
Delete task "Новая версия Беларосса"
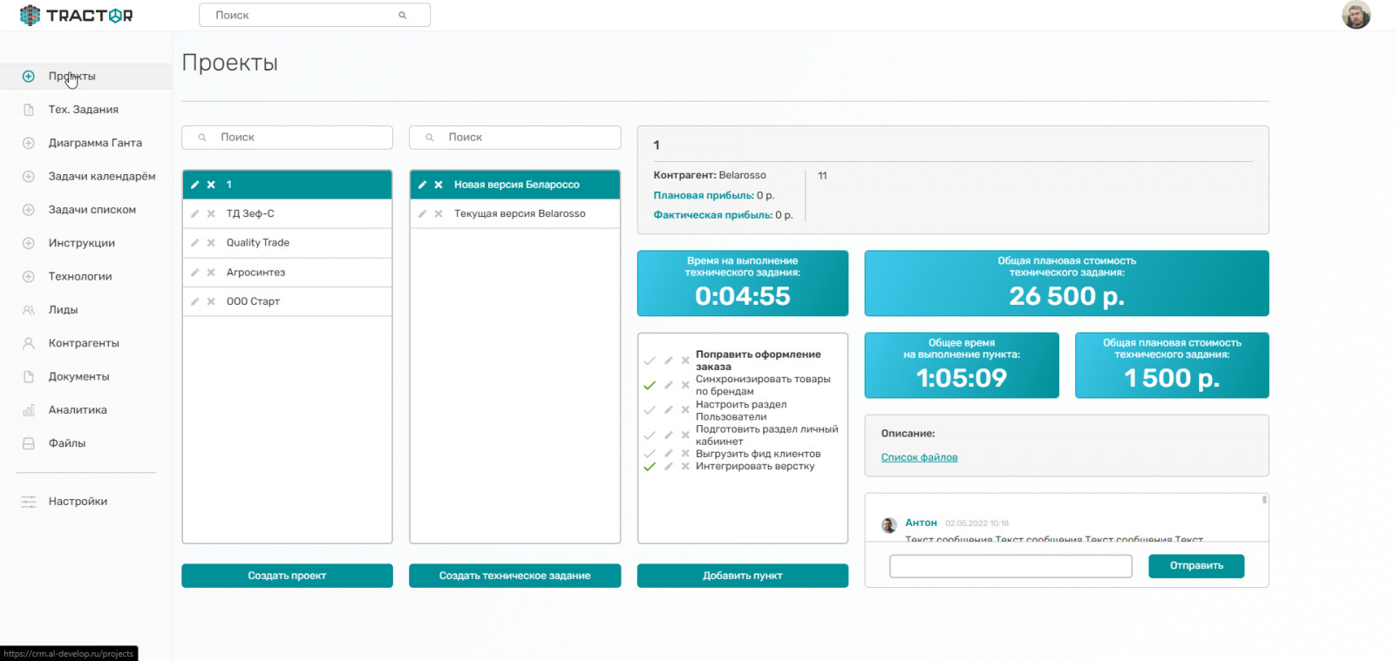[439, 185]
